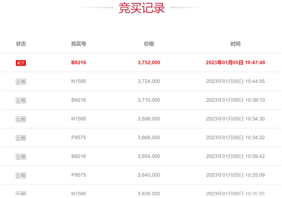The image size is (282, 198).
Task: Click the red 成交 status badge
Action: pyautogui.click(x=21, y=63)
